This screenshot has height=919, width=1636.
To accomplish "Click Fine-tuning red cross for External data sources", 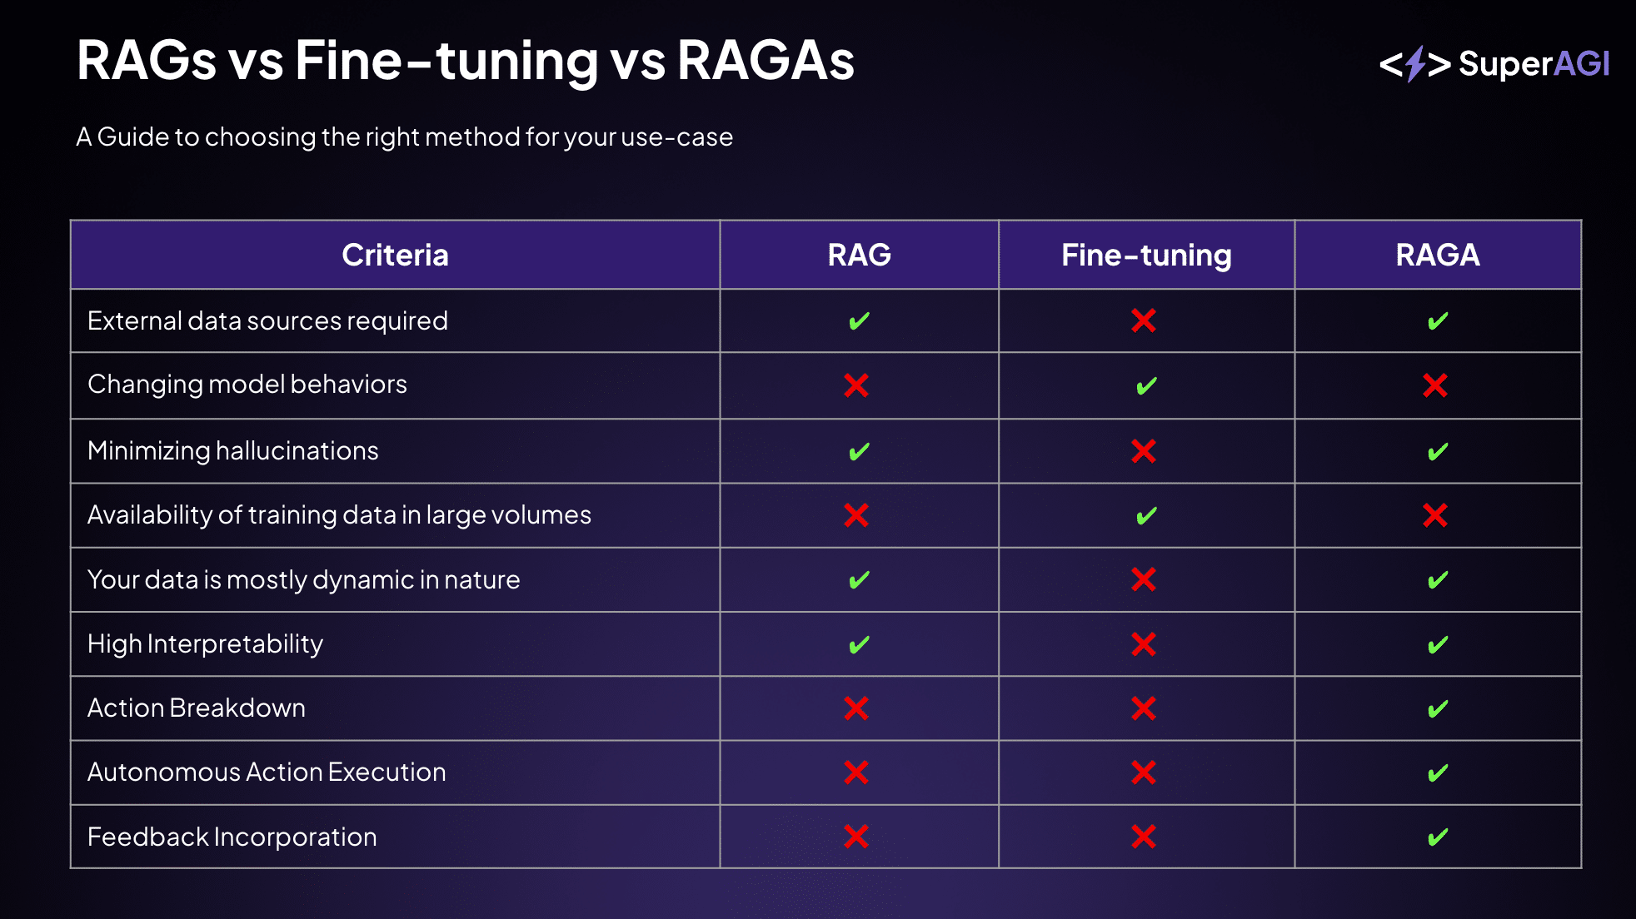I will click(1144, 320).
